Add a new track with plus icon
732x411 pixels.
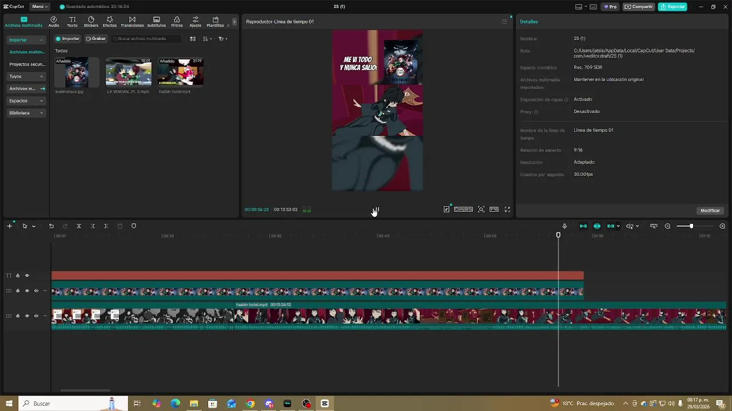(9, 226)
